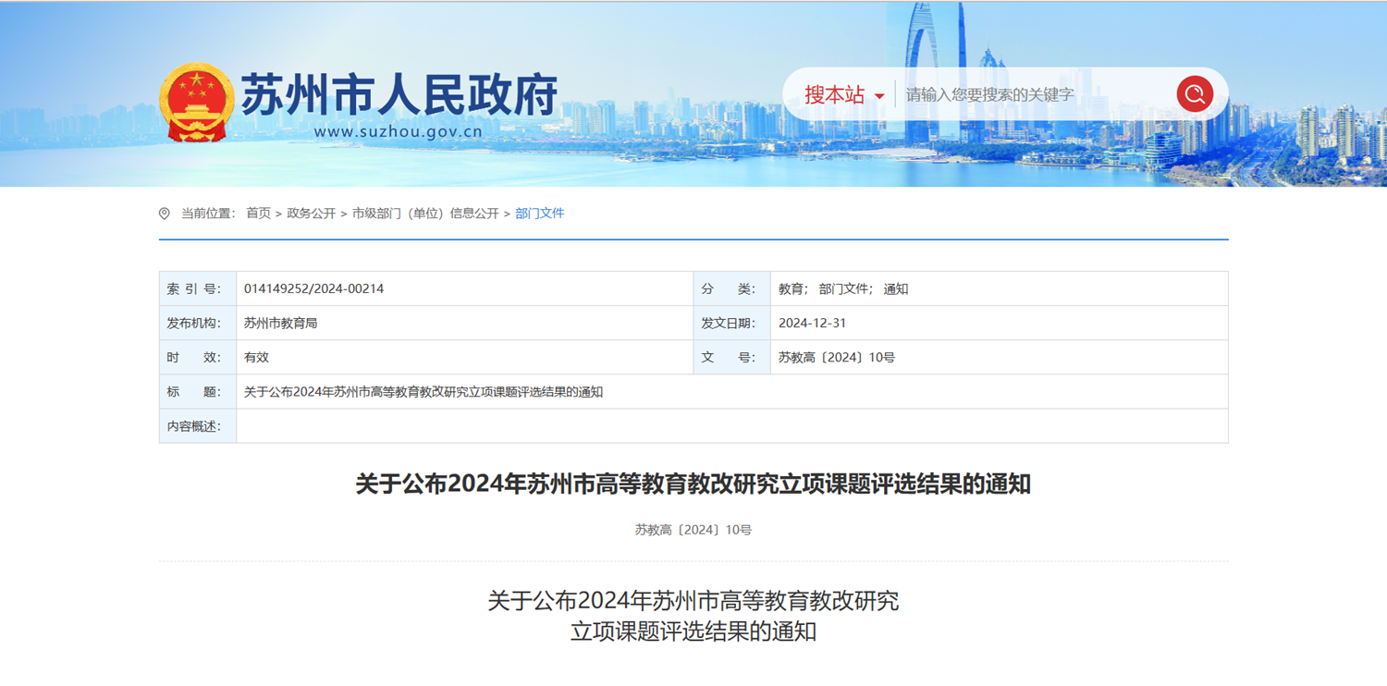The width and height of the screenshot is (1387, 686).
Task: Click the 发文日期 value 2024-12-31
Action: point(812,324)
